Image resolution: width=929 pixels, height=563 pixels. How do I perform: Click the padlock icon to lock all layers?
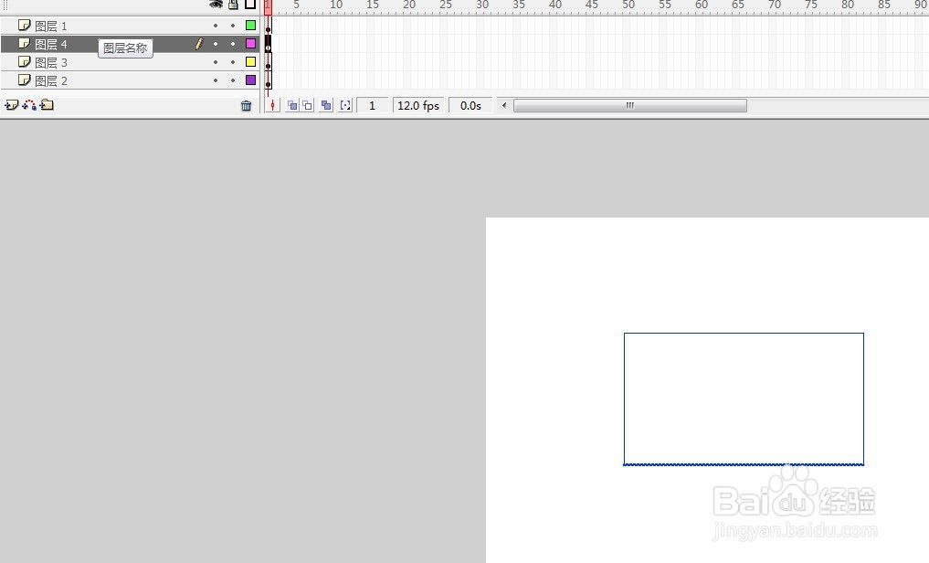(x=234, y=5)
